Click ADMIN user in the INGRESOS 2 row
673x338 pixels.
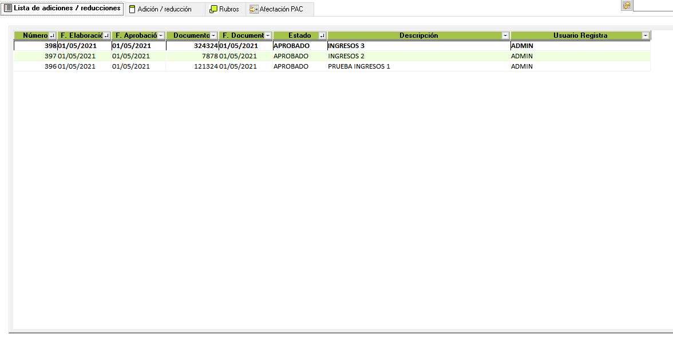580,56
